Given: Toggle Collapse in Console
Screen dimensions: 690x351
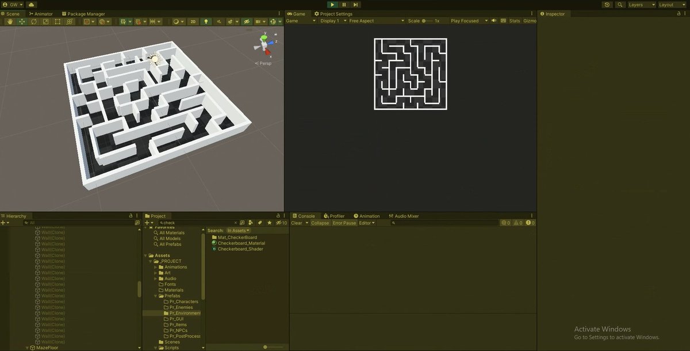Looking at the screenshot, I should pyautogui.click(x=320, y=223).
